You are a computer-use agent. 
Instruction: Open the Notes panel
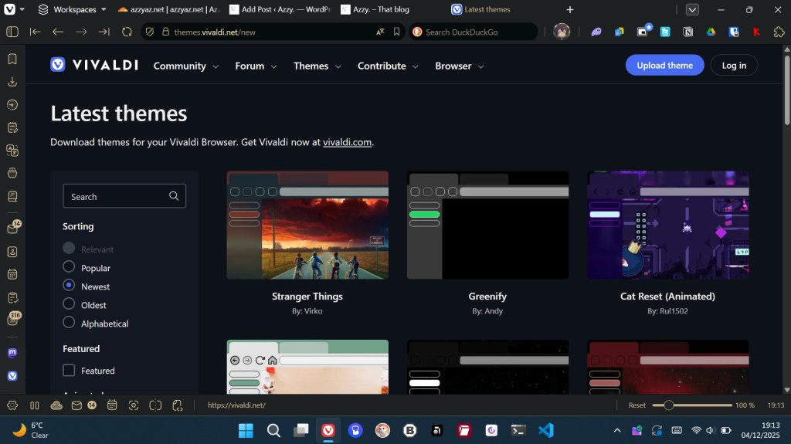(x=12, y=127)
